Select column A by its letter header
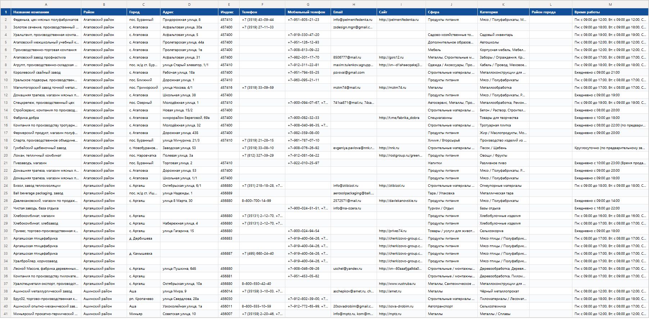 [46, 4]
